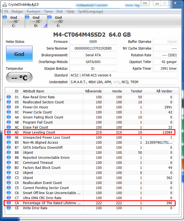Click the Serial ATA interface field
Screen dimensions: 184x221
pyautogui.click(x=93, y=55)
